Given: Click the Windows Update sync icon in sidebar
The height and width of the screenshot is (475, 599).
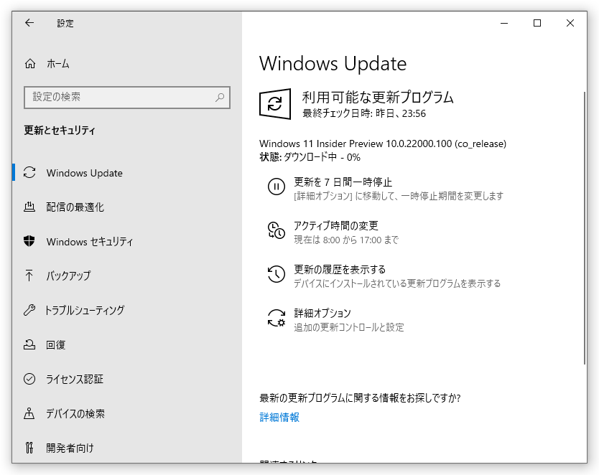Looking at the screenshot, I should tap(29, 173).
